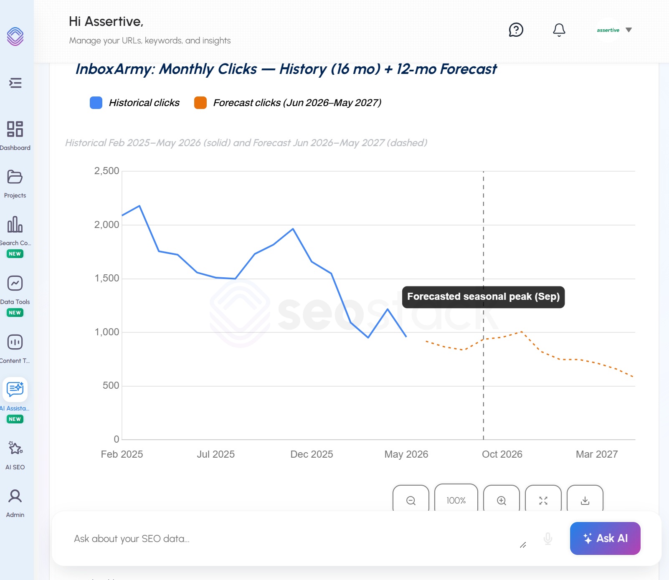Open the Data Tools icon

(x=15, y=283)
